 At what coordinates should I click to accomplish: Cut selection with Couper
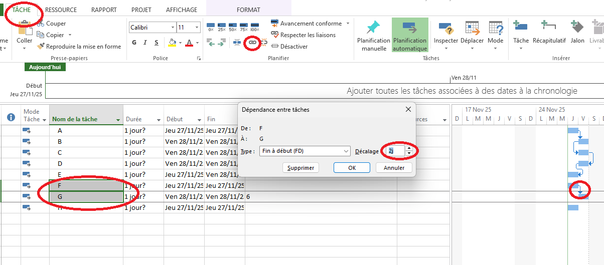(51, 24)
